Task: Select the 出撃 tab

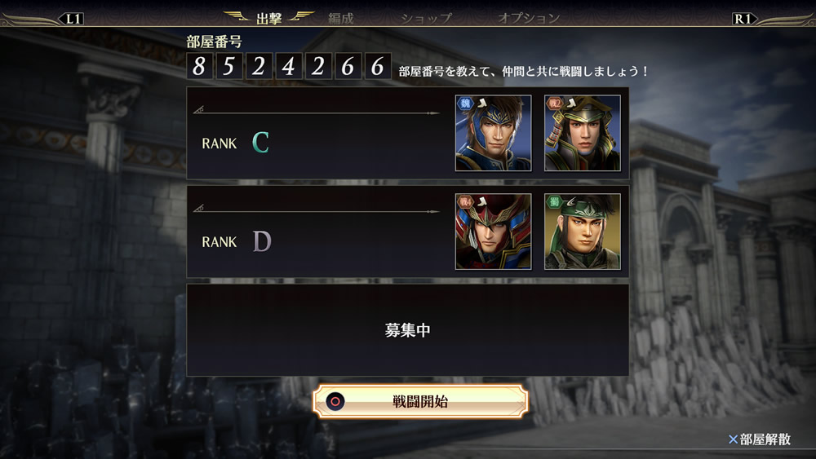Action: click(x=269, y=19)
